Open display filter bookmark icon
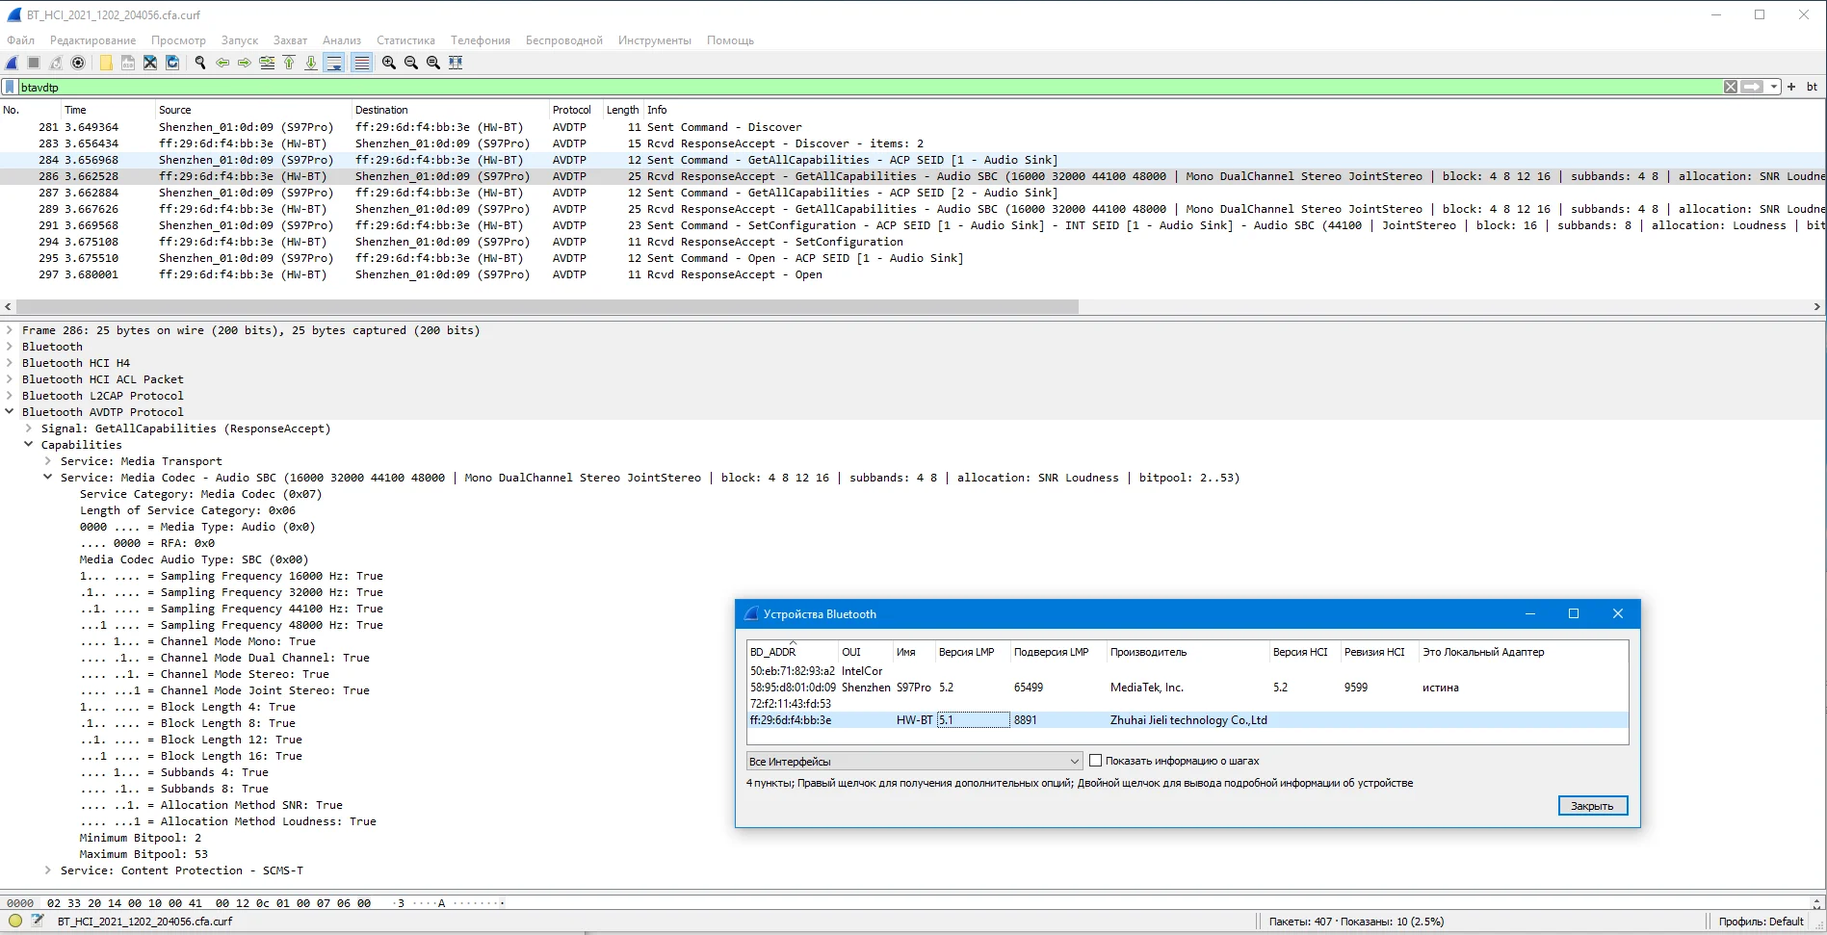 (x=10, y=87)
